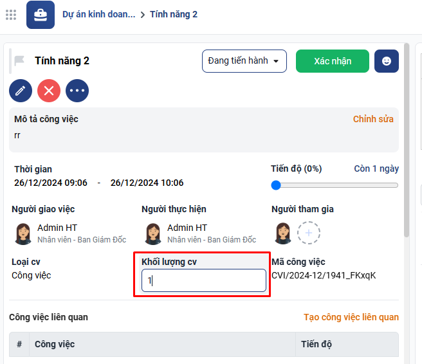The width and height of the screenshot is (422, 364).
Task: Click Admin HT avatar under Người thực hiện
Action: 152,233
